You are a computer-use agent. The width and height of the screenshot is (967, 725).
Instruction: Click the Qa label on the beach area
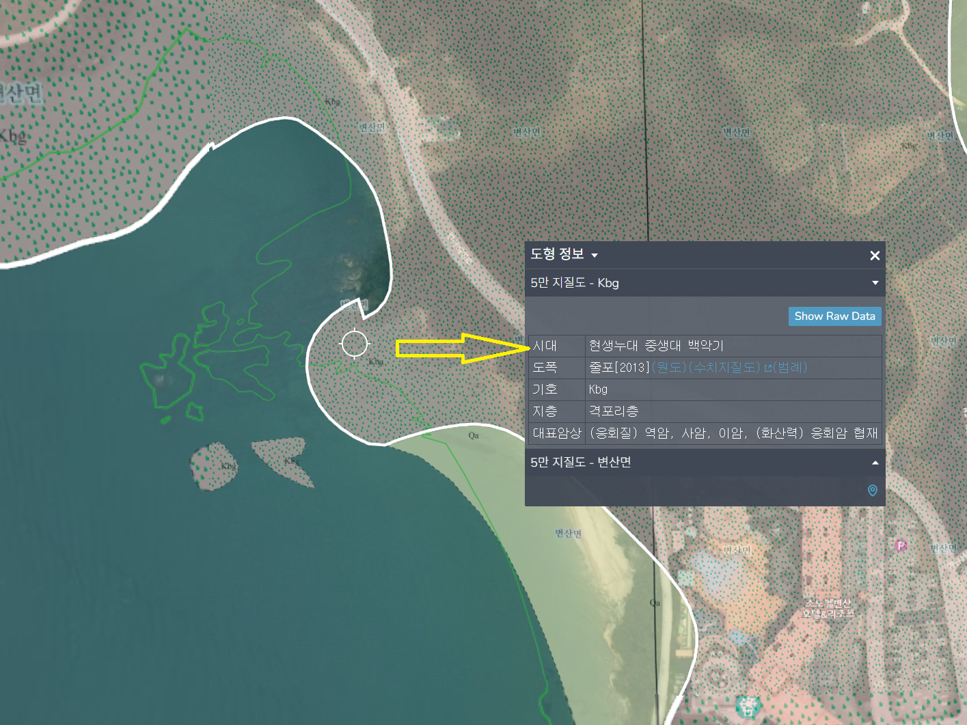click(x=474, y=435)
